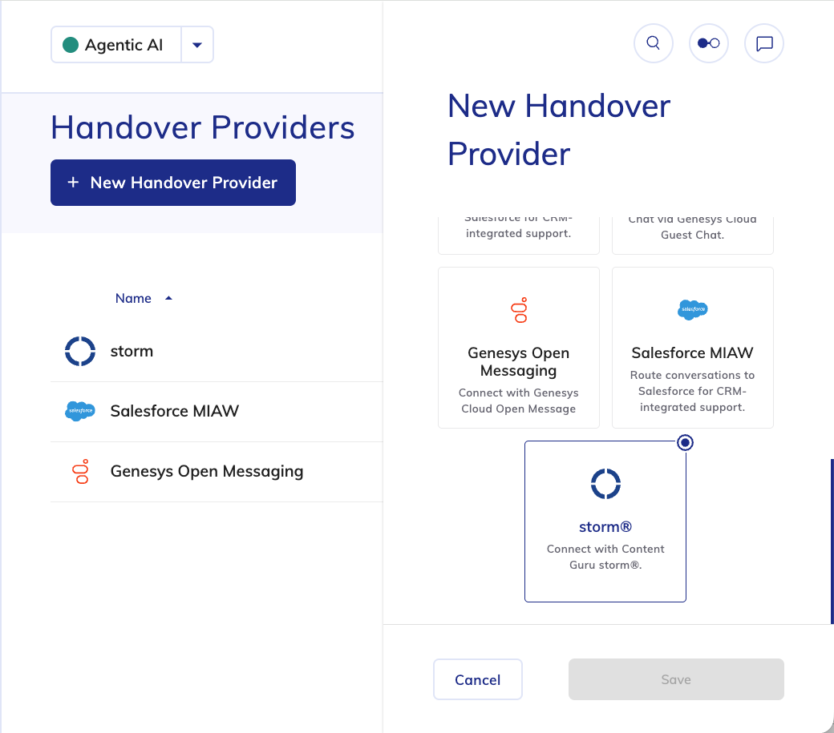Click the Salesforce MIAW card cloud icon
This screenshot has width=834, height=733.
[x=692, y=309]
